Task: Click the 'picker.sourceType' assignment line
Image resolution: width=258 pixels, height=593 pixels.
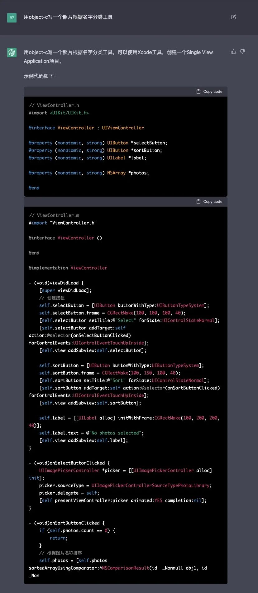Action: point(126,485)
